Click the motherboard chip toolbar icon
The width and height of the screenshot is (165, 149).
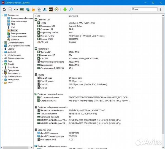[16, 9]
